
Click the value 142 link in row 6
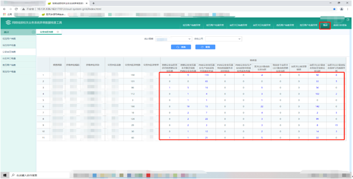pyautogui.click(x=317, y=106)
